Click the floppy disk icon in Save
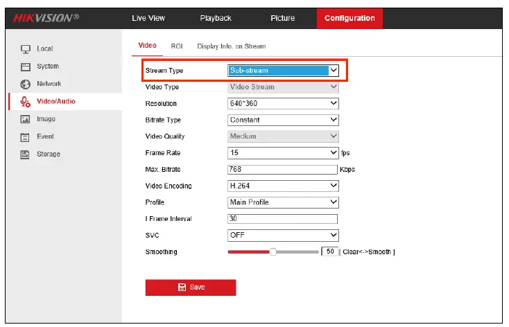 pyautogui.click(x=182, y=287)
